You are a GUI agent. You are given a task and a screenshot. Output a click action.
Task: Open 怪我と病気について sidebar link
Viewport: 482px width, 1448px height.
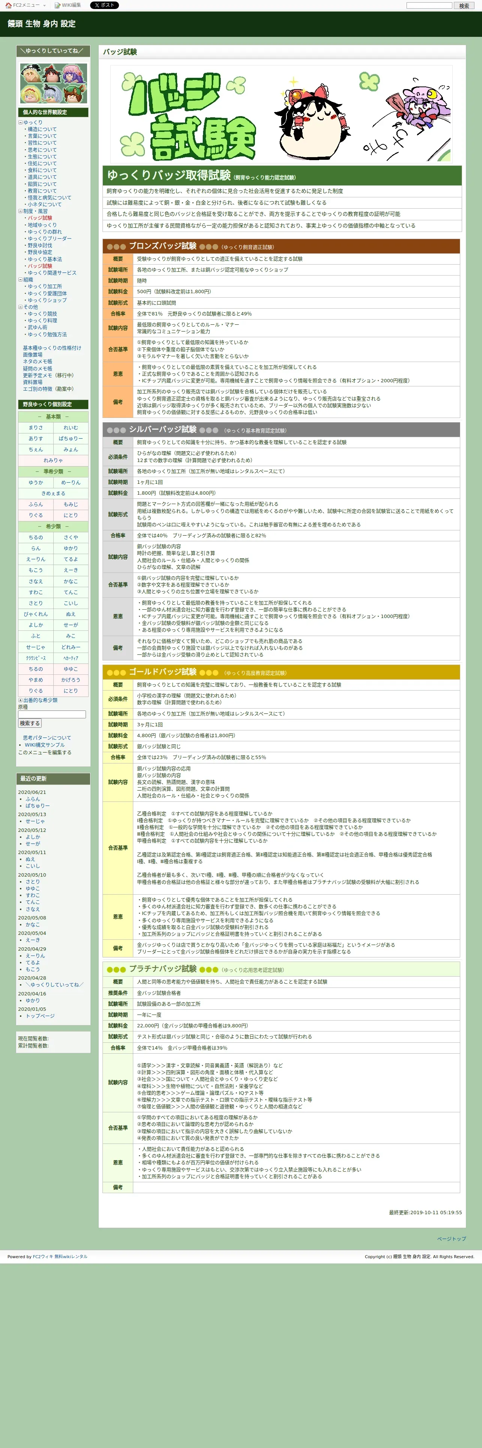(x=50, y=197)
